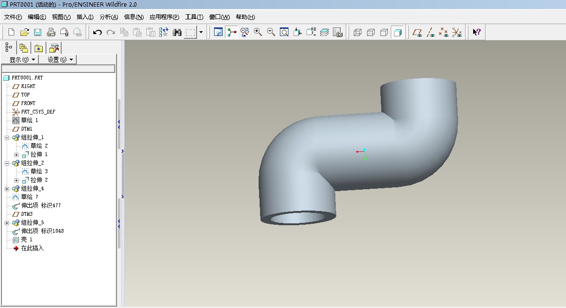The image size is (566, 308).
Task: Refit the model to the screen
Action: [x=285, y=32]
